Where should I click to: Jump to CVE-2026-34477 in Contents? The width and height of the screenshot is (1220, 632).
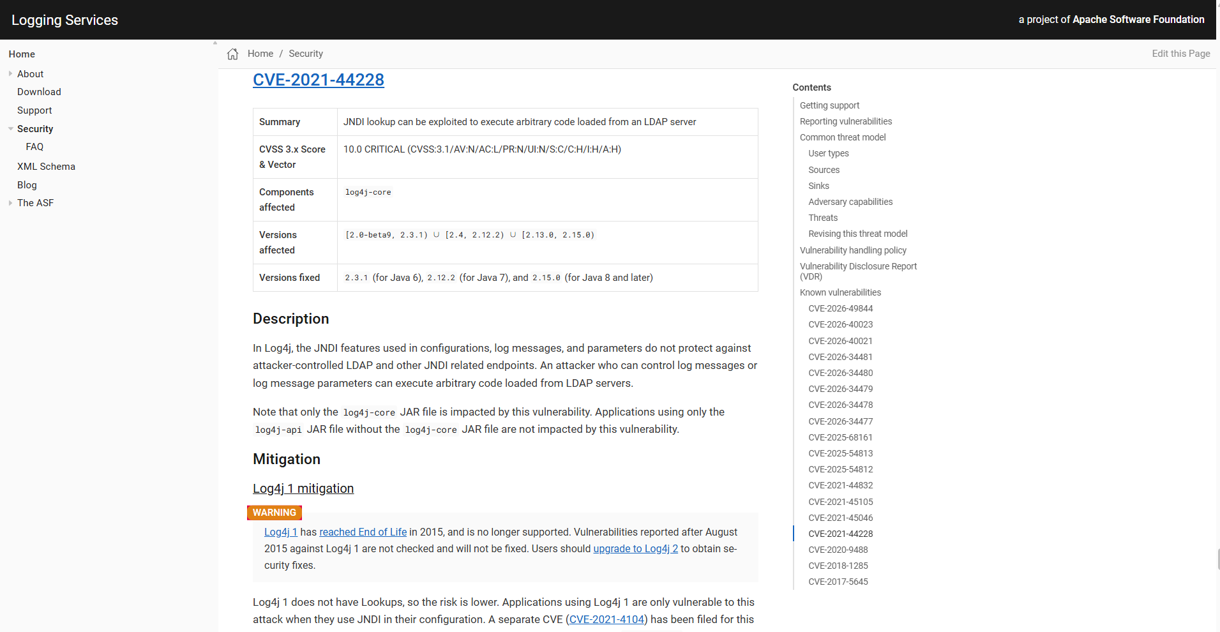click(x=841, y=421)
